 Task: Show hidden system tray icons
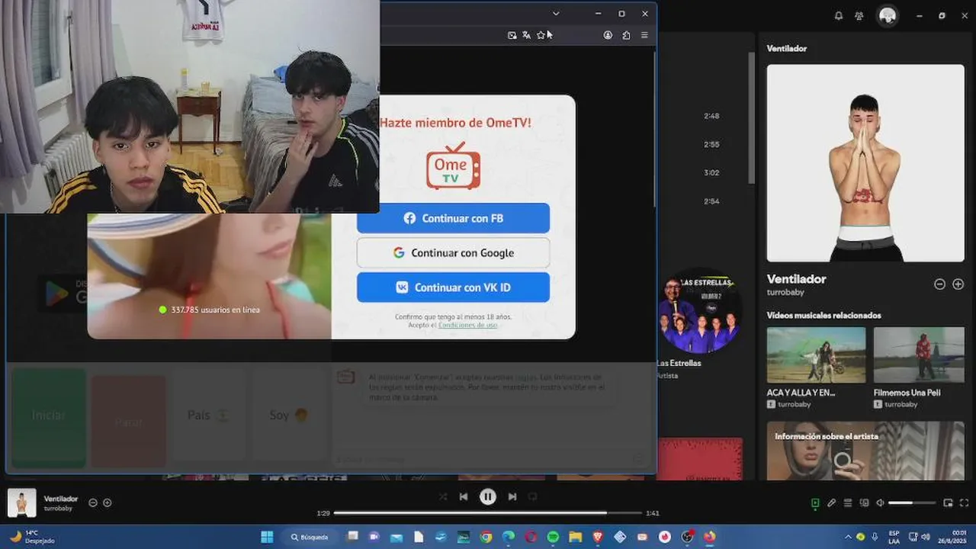[848, 537]
